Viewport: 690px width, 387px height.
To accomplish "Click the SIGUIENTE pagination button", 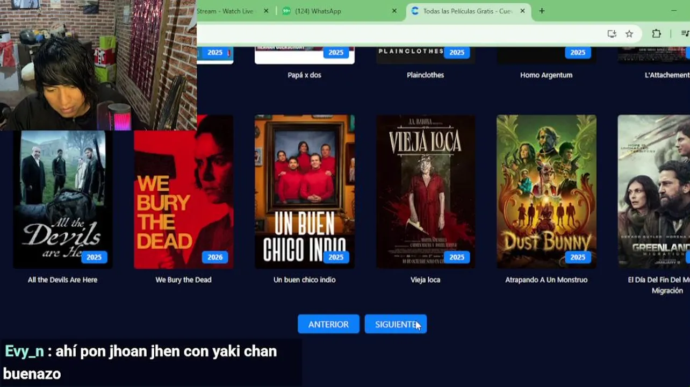I will (x=396, y=324).
